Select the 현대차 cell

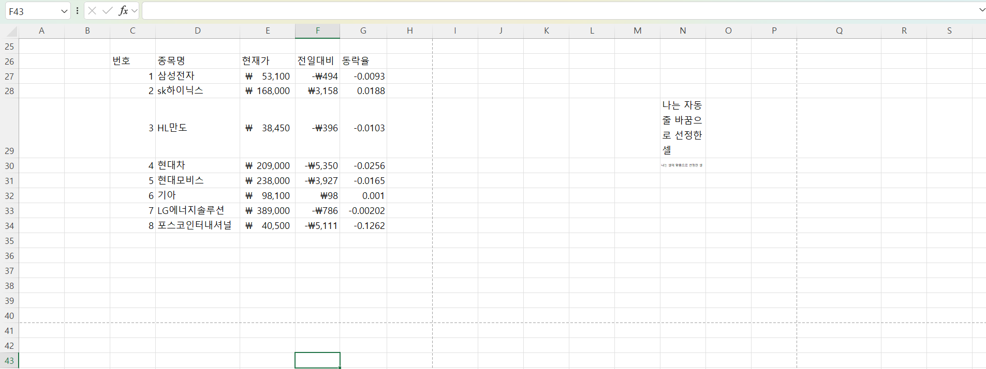tap(198, 165)
